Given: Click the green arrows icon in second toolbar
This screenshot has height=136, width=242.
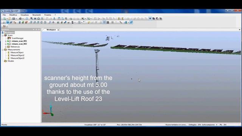Looking at the screenshot, I should point(23,22).
